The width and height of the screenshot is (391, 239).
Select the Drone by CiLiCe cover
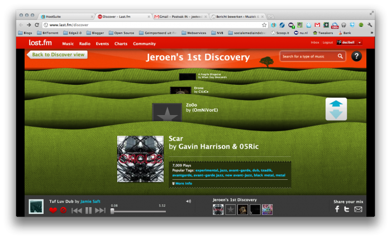click(180, 90)
